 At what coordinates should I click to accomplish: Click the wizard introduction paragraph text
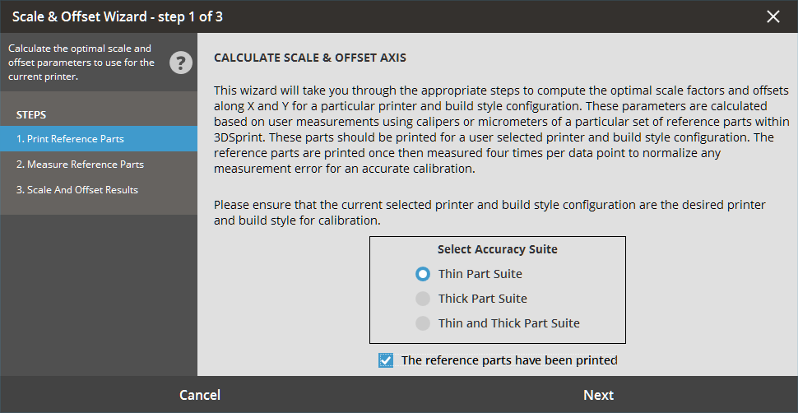[501, 128]
